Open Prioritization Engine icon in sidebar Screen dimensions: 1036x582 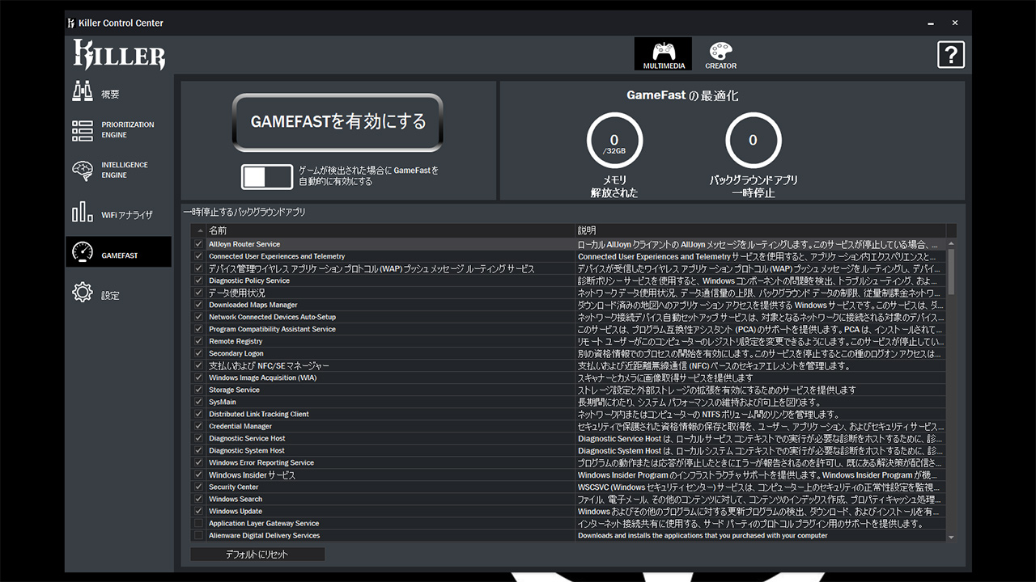(83, 130)
